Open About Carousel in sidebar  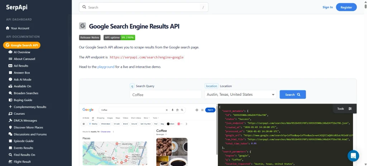(x=24, y=59)
